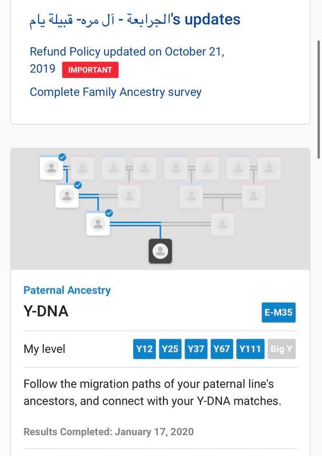Image resolution: width=322 pixels, height=456 pixels.
Task: Select the Y111 level badge
Action: click(x=250, y=349)
